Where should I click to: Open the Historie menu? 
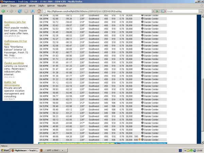tap(32, 6)
